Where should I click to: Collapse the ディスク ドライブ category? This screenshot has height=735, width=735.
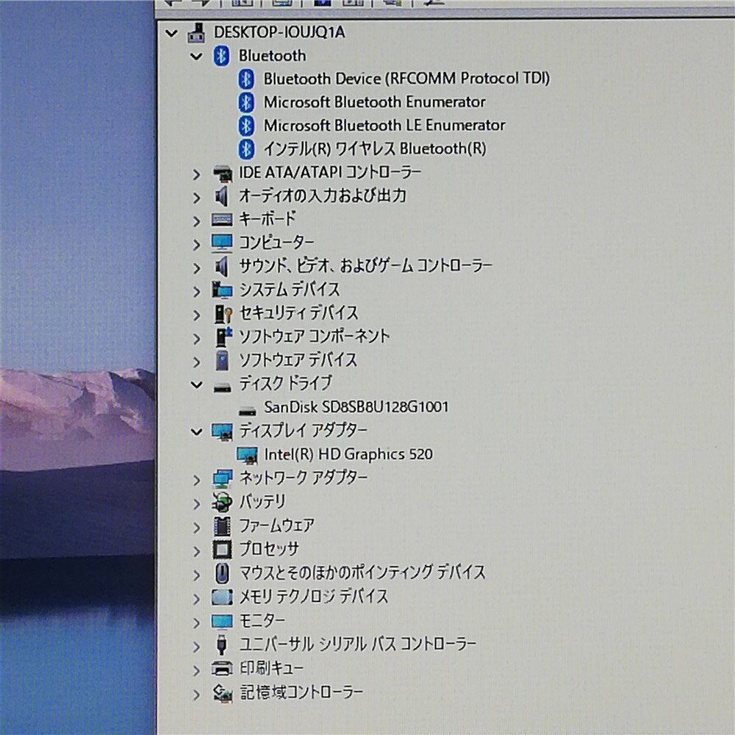pos(196,384)
